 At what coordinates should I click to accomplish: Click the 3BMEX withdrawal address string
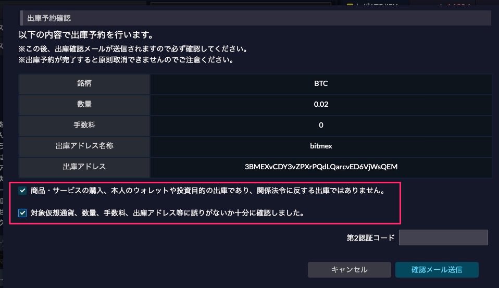[321, 167]
